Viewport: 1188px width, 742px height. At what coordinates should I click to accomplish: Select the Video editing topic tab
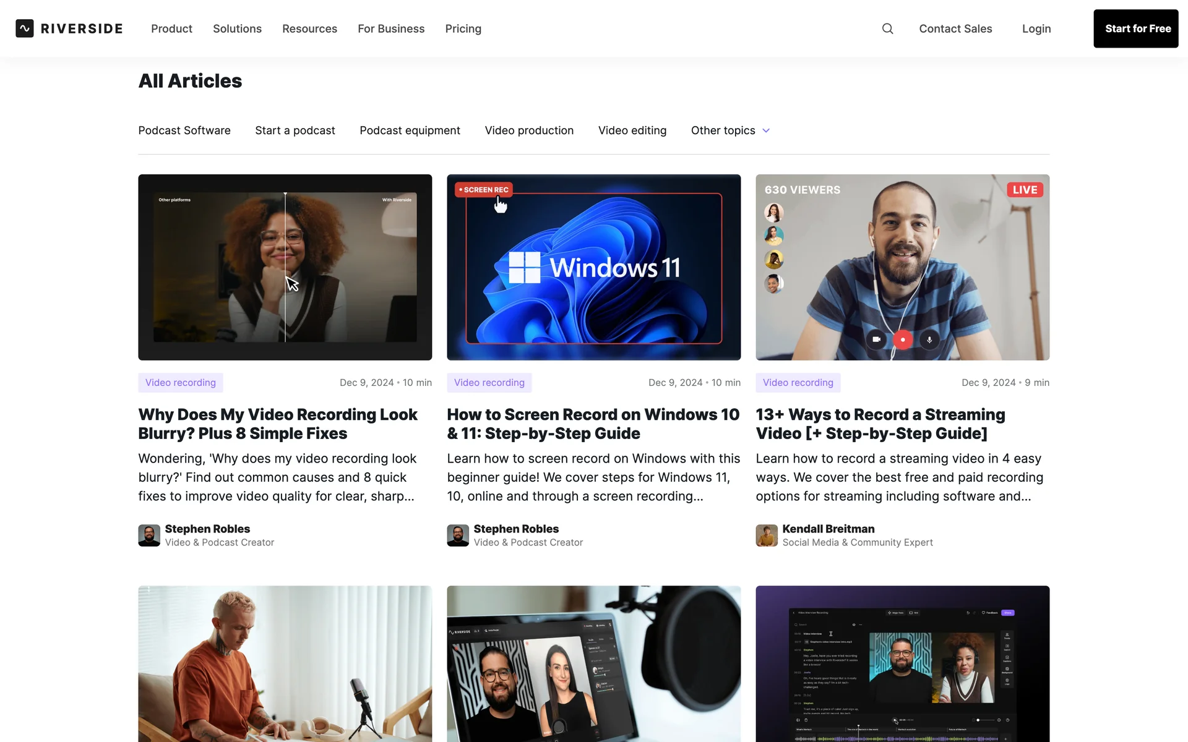point(632,130)
